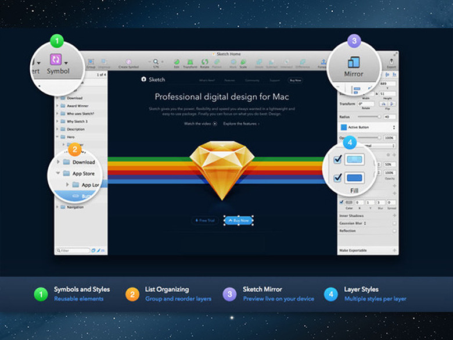The image size is (453, 340).
Task: Expand the Navigation layer group
Action: [57, 207]
